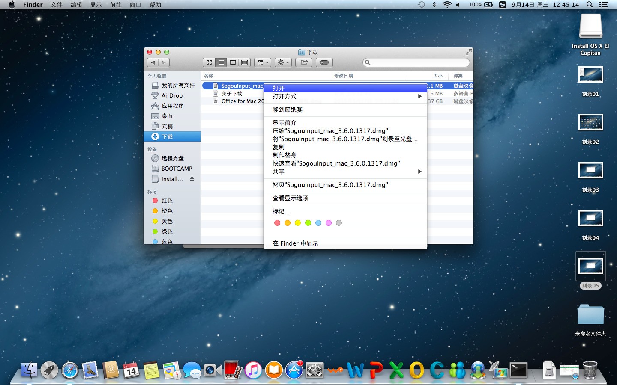Click the edit tags toolbar button
617x385 pixels.
(324, 62)
